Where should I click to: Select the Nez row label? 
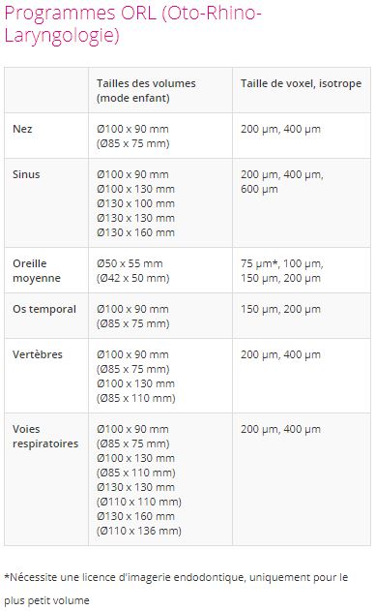(22, 129)
